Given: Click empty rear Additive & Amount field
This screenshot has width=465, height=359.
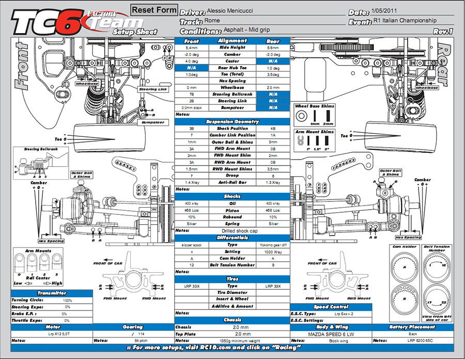Looking at the screenshot, I should click(x=273, y=306).
